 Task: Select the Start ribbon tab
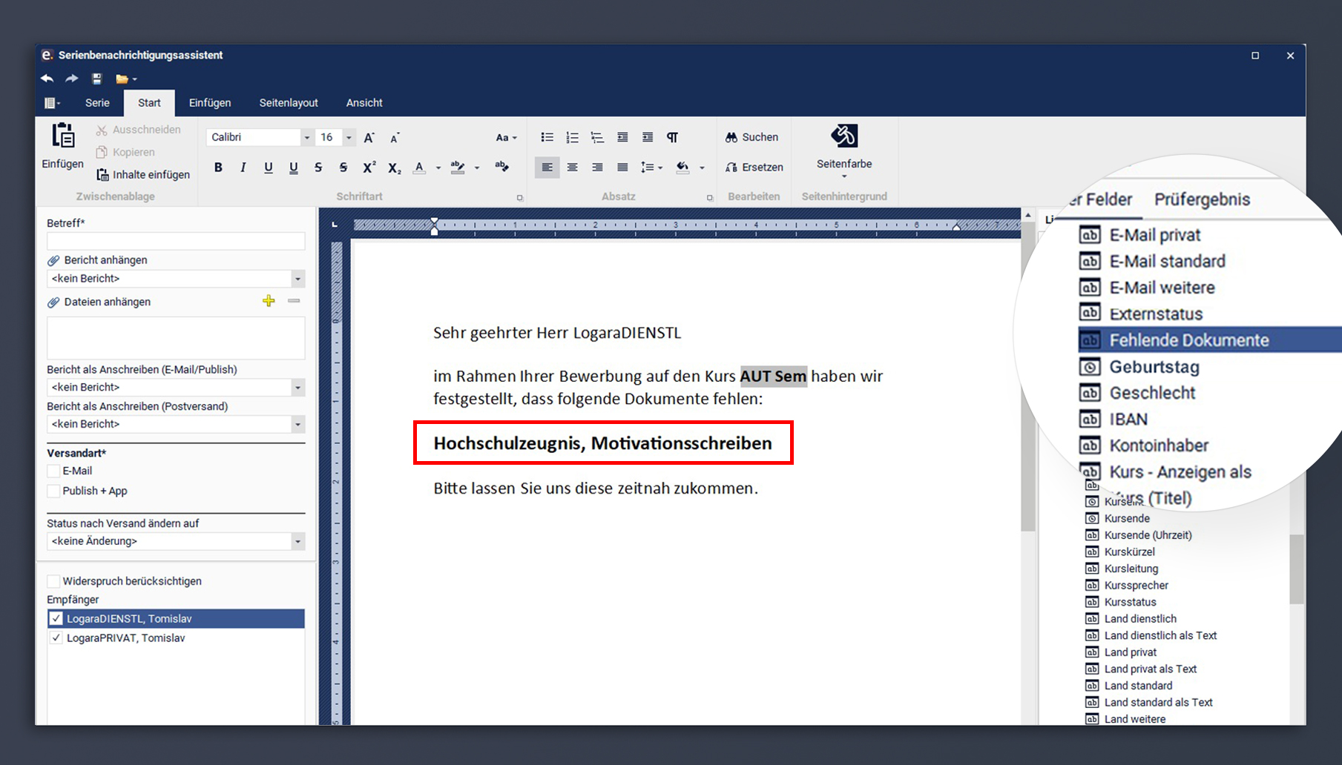(x=149, y=103)
